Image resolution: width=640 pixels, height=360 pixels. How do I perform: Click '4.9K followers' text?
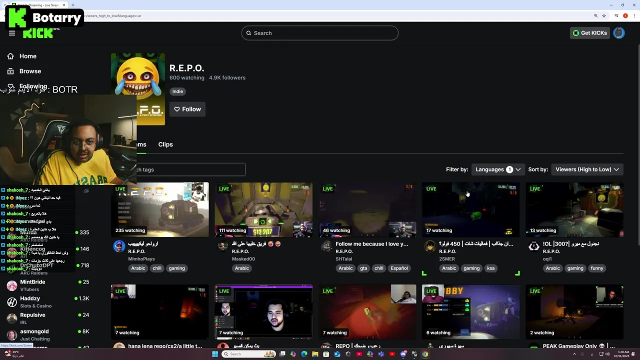[227, 77]
